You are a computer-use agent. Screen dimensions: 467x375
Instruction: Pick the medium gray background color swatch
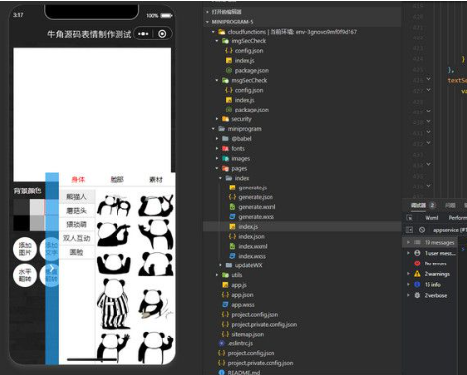38,223
